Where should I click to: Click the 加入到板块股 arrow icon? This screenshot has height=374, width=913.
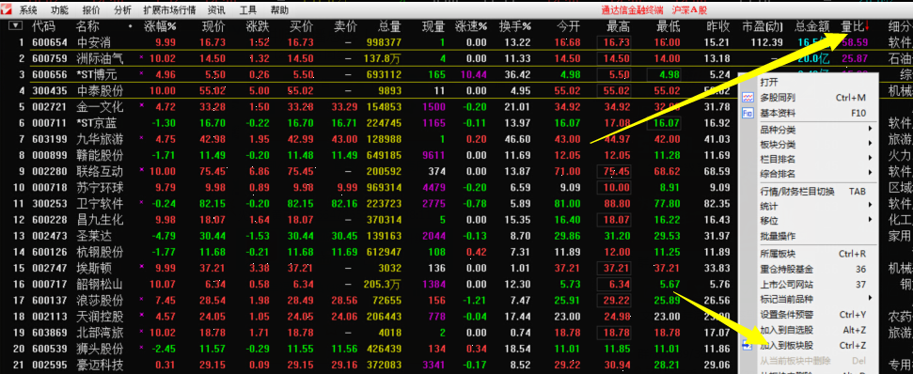point(748,345)
